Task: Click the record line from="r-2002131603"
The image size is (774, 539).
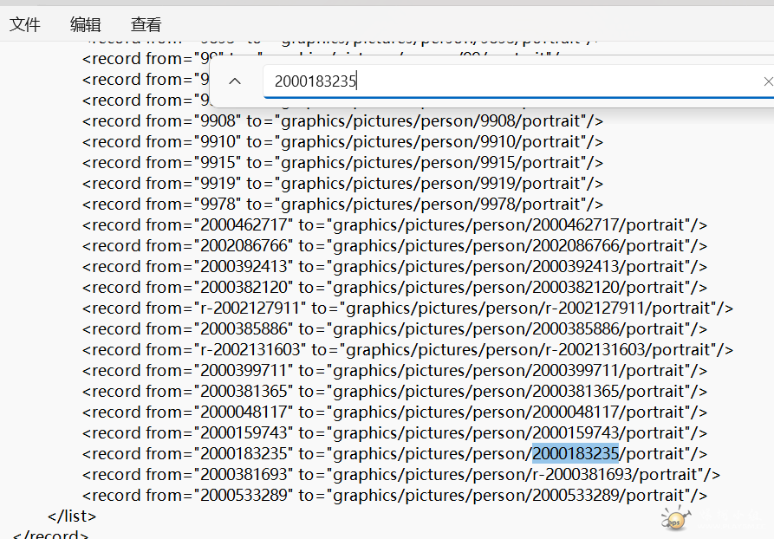Action: pos(407,350)
